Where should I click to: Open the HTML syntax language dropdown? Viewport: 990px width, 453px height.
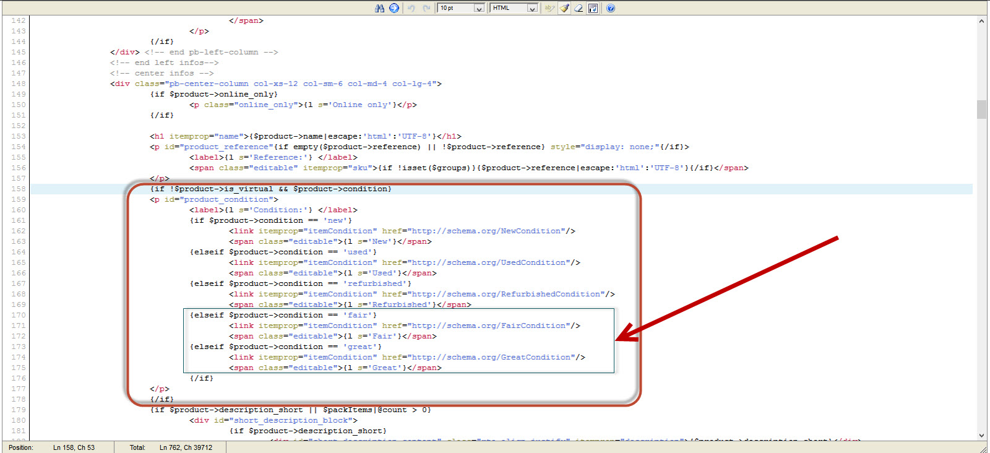(514, 8)
